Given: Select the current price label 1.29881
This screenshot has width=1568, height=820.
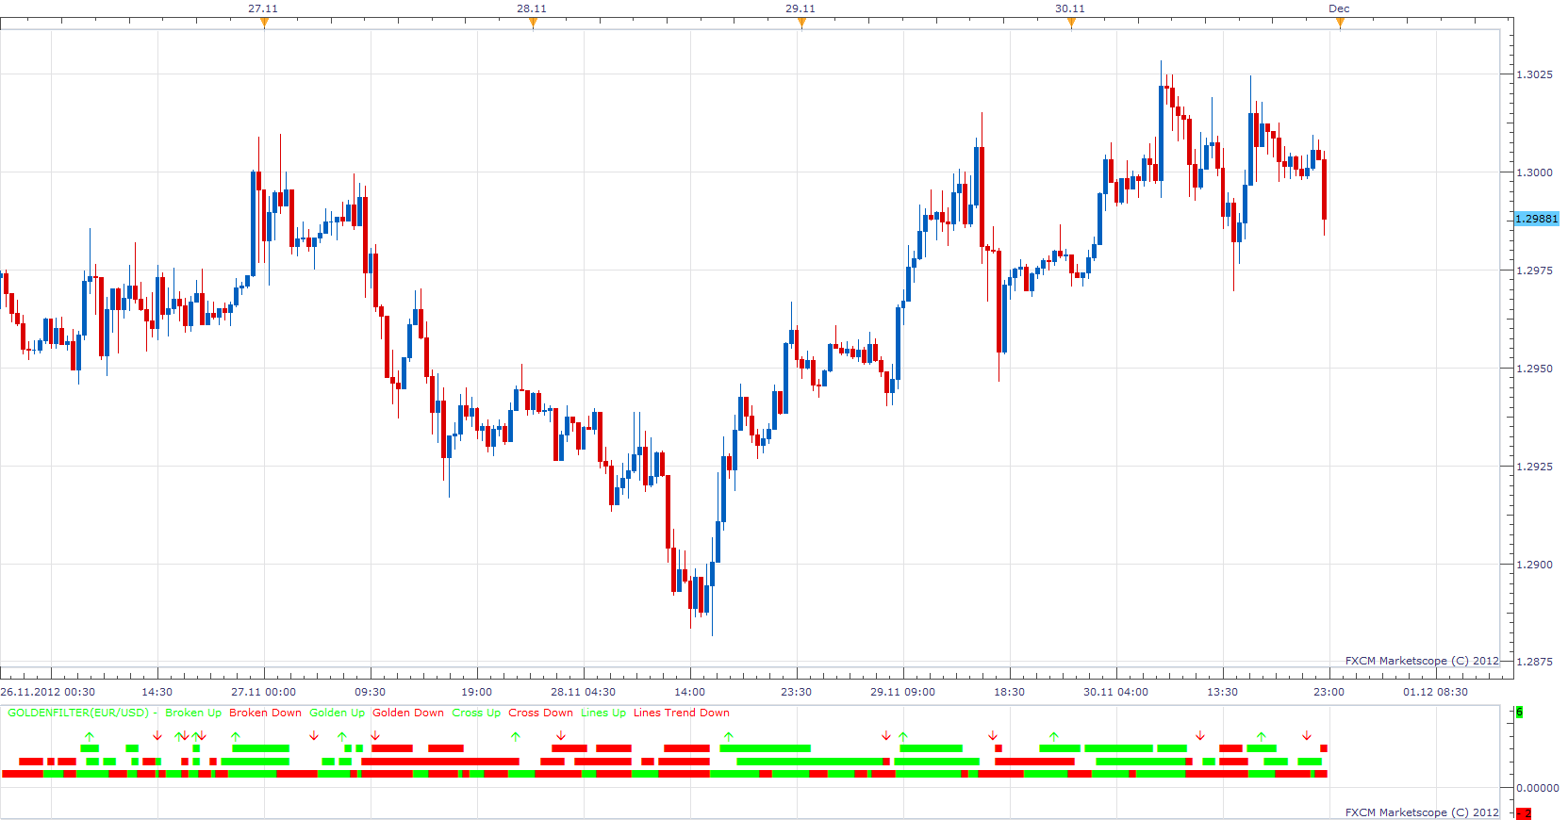Looking at the screenshot, I should 1537,219.
